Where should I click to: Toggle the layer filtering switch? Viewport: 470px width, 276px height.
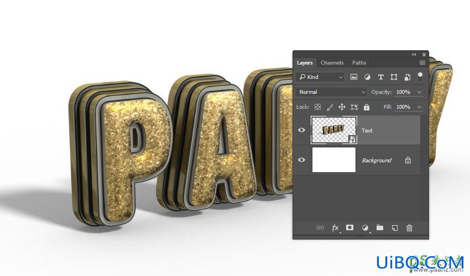pyautogui.click(x=420, y=77)
